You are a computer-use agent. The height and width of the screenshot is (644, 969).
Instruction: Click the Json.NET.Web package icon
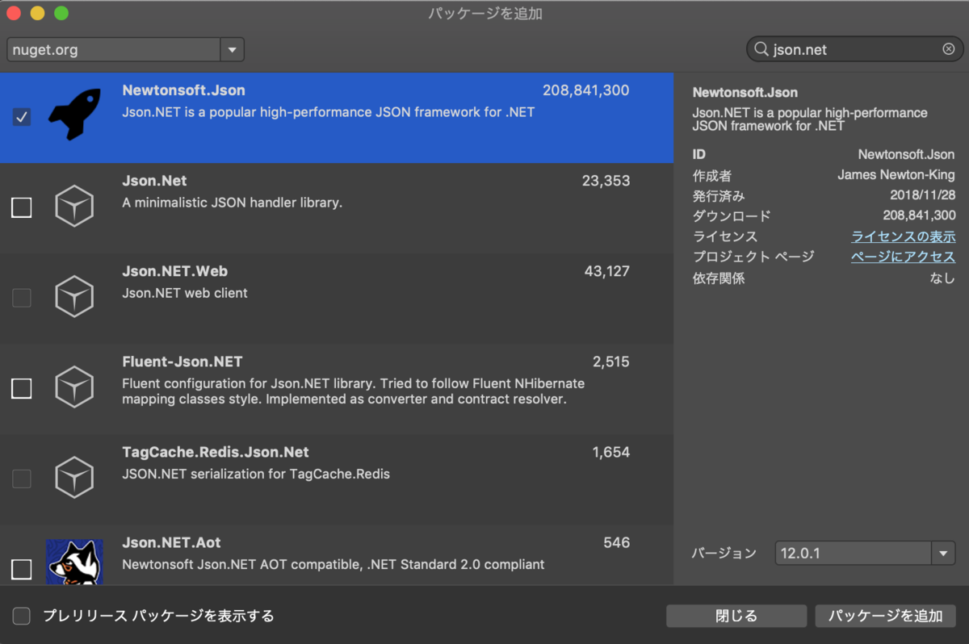(x=74, y=297)
